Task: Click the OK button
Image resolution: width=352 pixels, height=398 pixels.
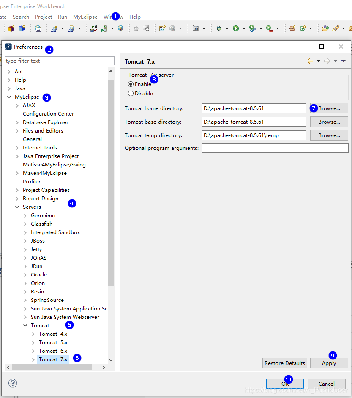Action: 285,384
